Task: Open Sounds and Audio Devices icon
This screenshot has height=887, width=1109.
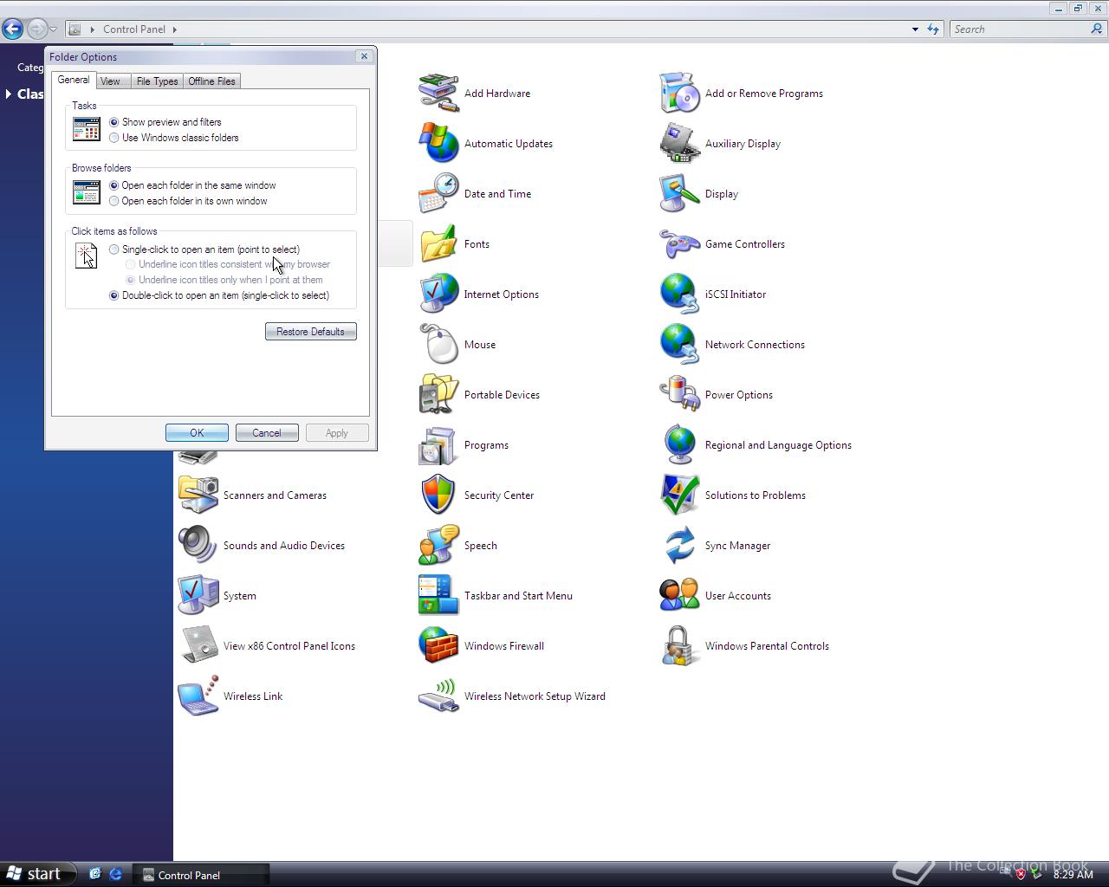Action: pos(198,546)
